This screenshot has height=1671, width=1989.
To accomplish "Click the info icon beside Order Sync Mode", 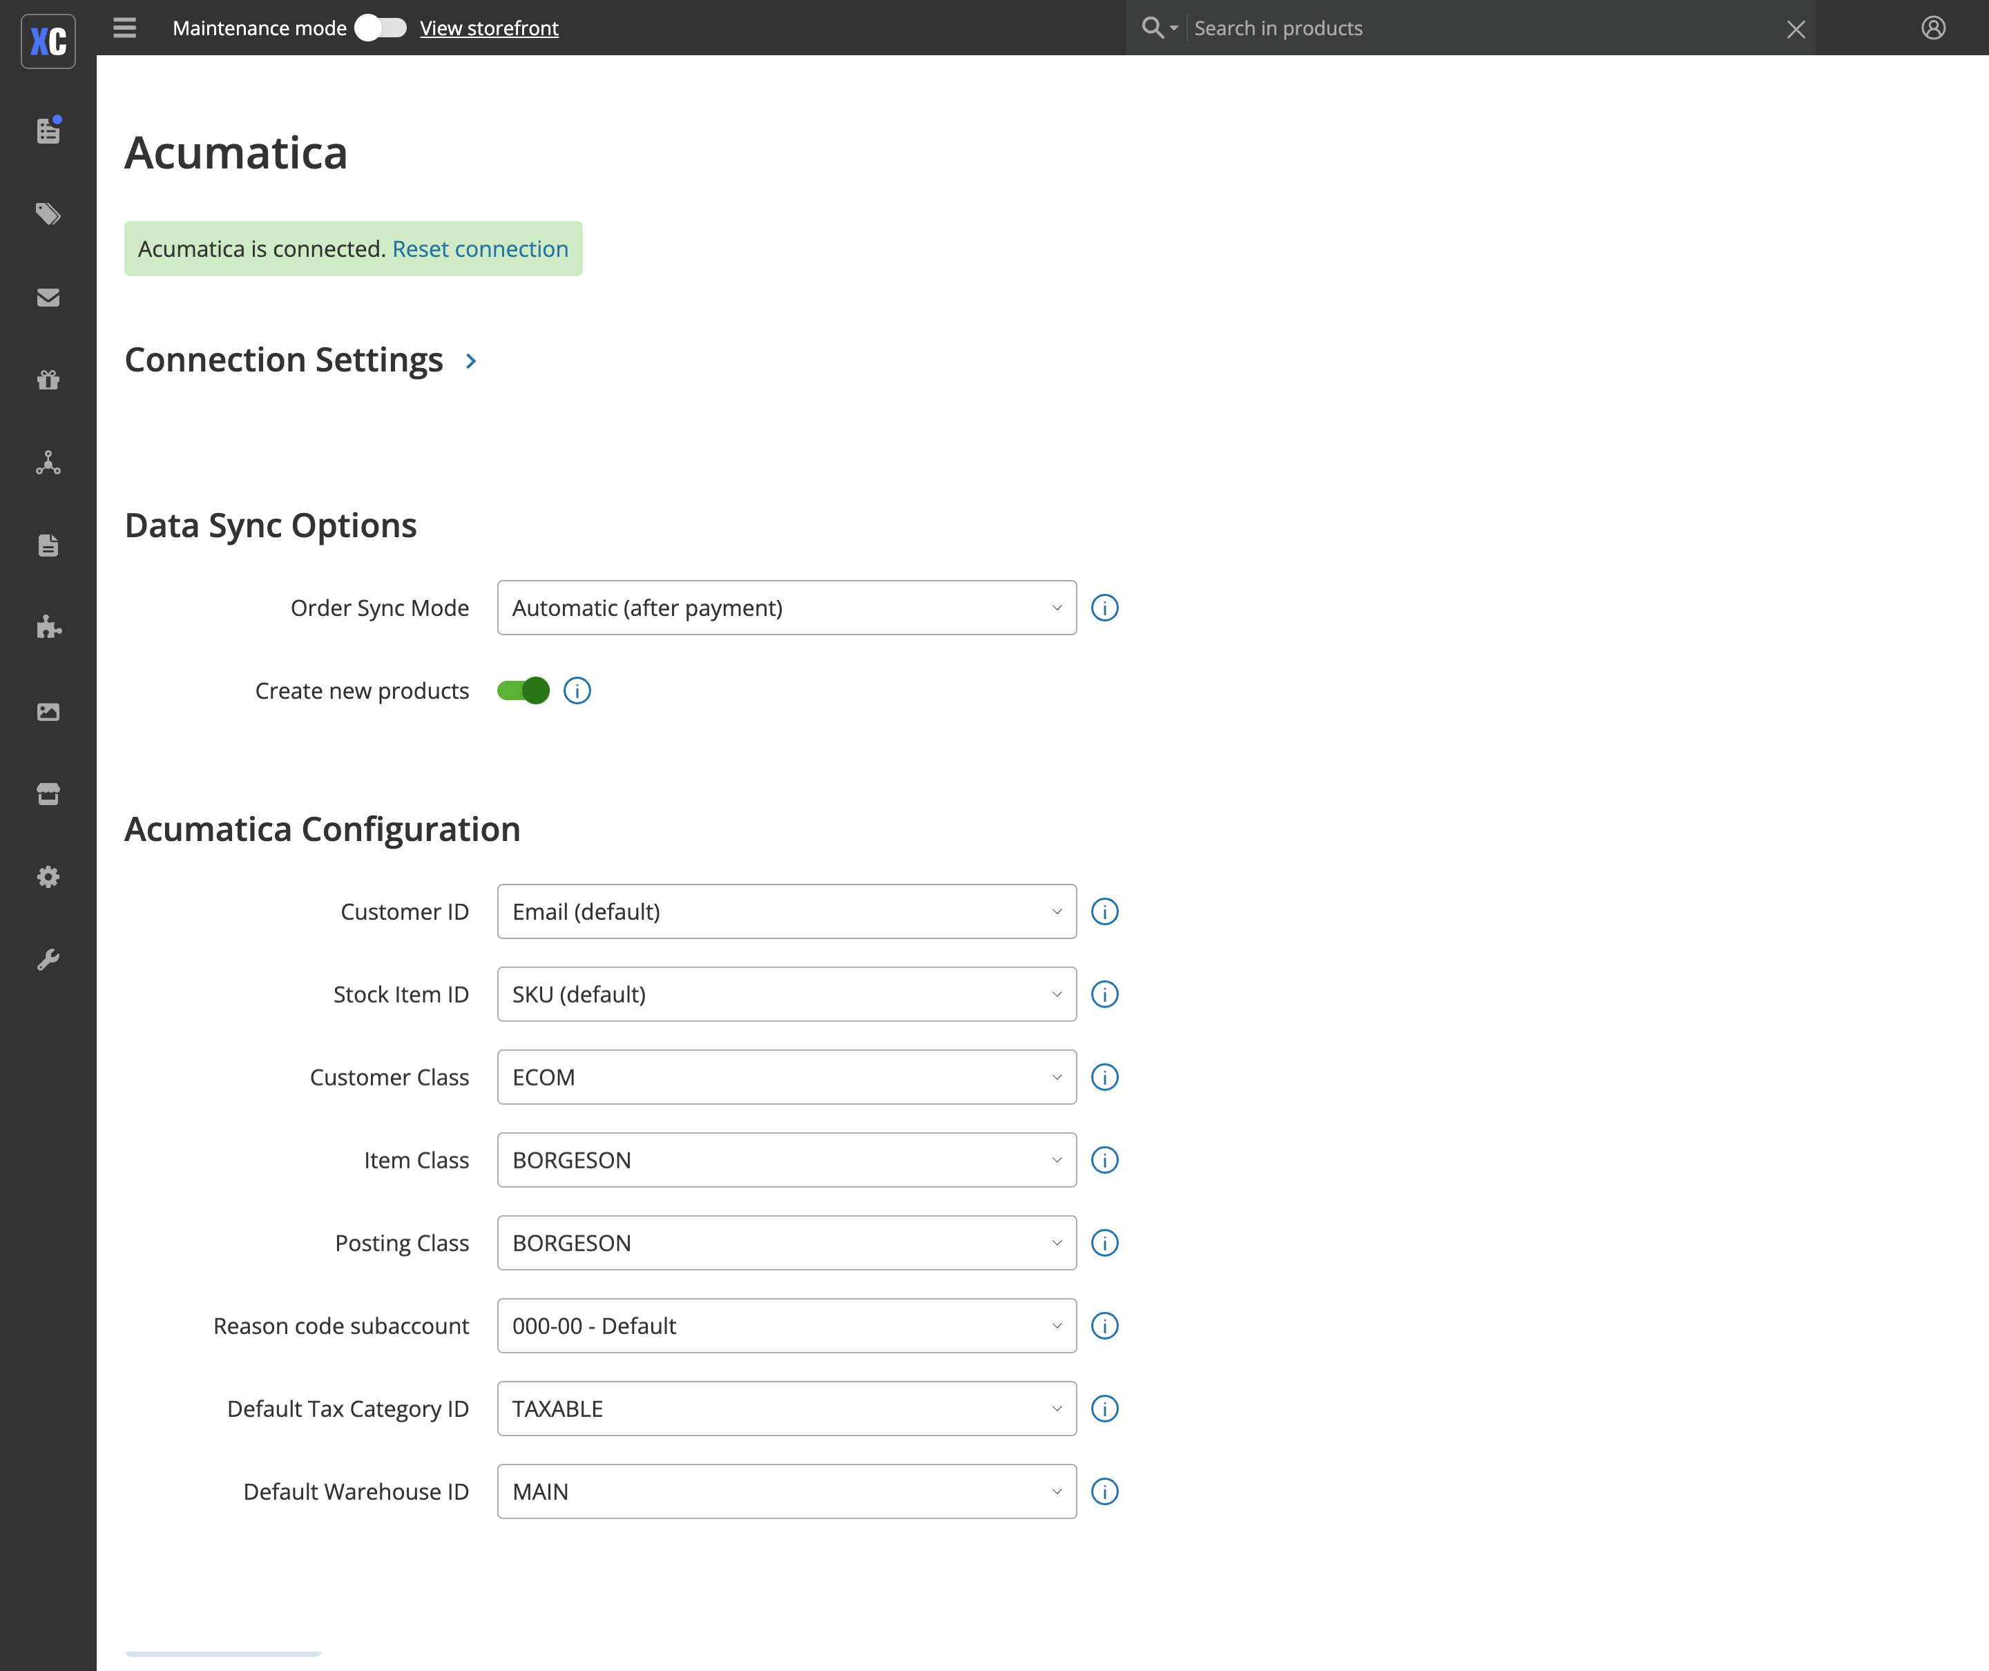I will pyautogui.click(x=1105, y=608).
